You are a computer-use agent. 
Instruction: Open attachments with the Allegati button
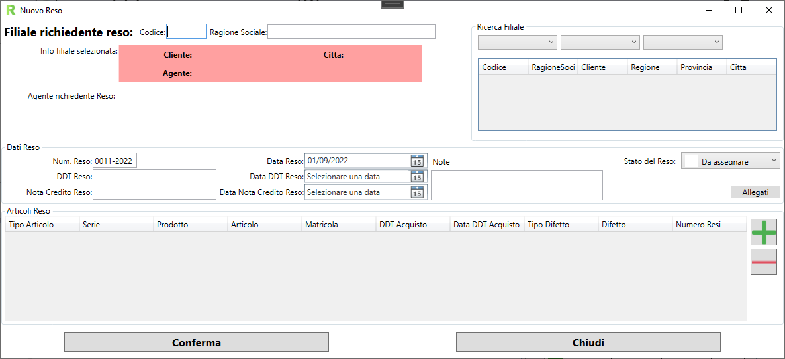tap(755, 192)
